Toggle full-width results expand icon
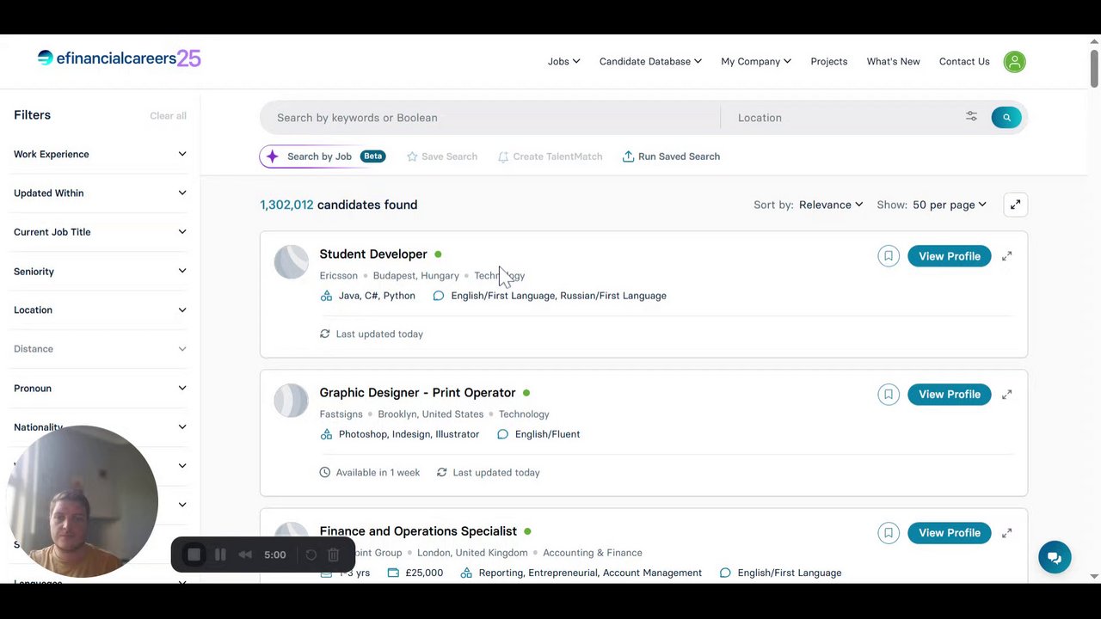The height and width of the screenshot is (619, 1101). click(1015, 205)
